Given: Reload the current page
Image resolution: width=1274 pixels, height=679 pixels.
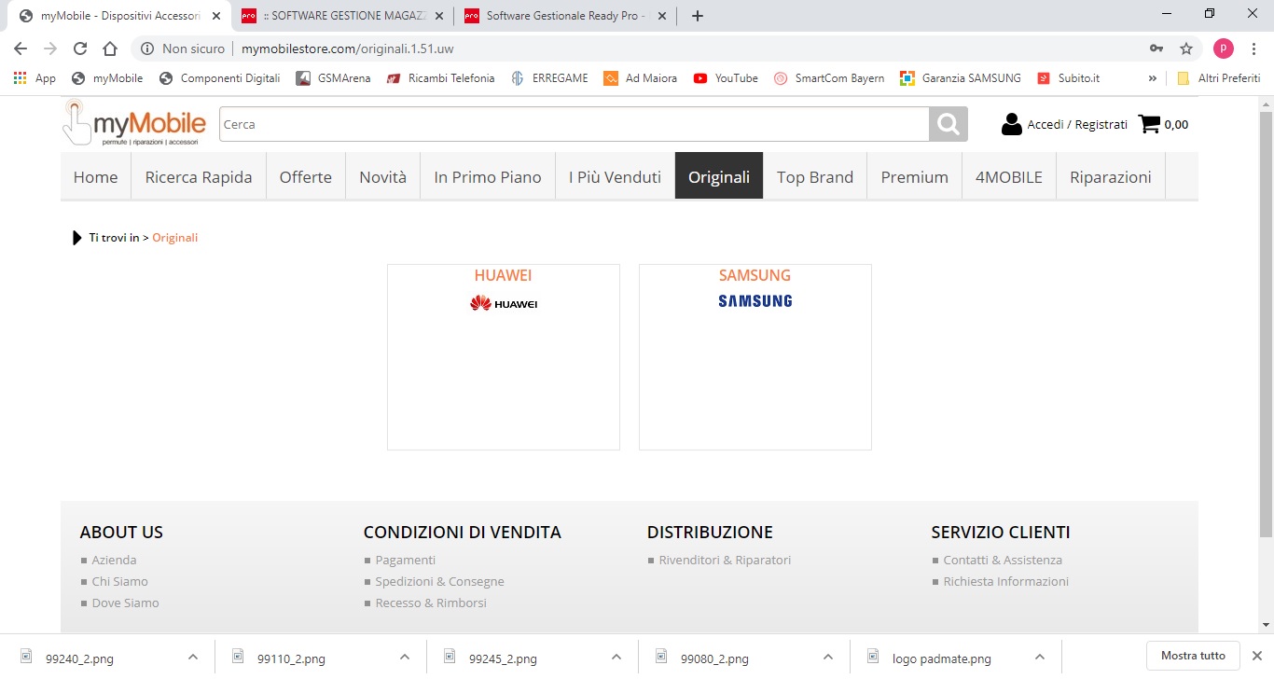Looking at the screenshot, I should tap(80, 48).
